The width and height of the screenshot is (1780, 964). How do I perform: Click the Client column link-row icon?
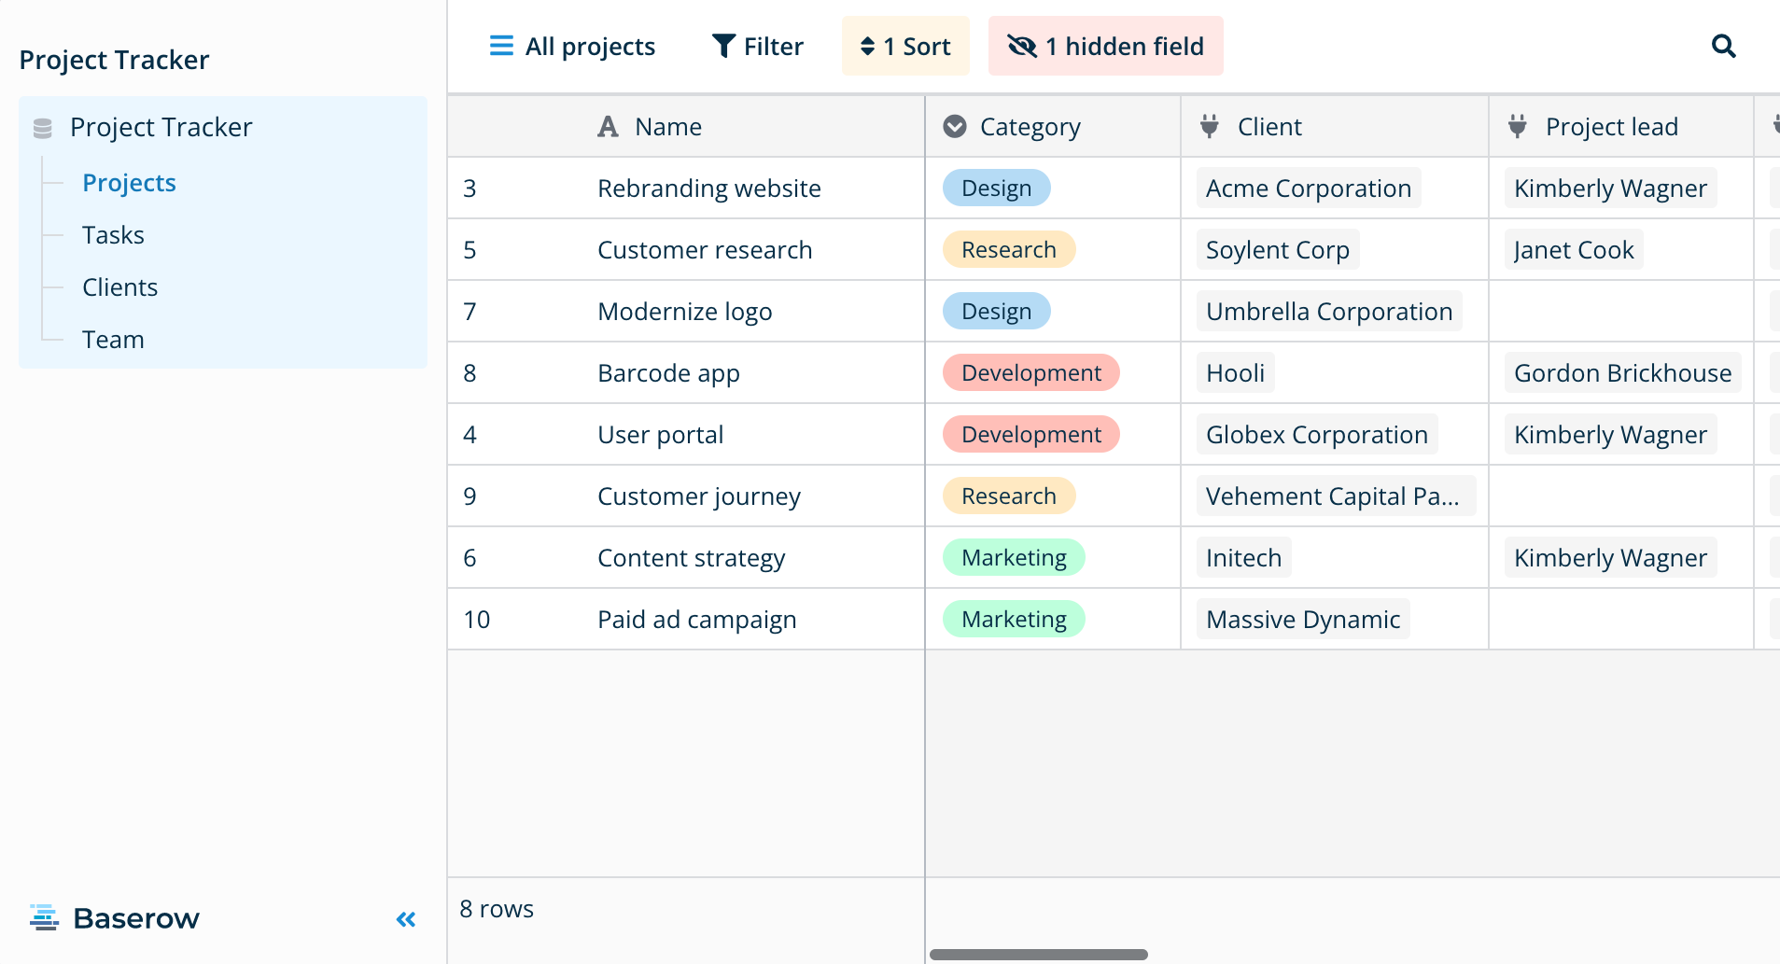click(1210, 126)
